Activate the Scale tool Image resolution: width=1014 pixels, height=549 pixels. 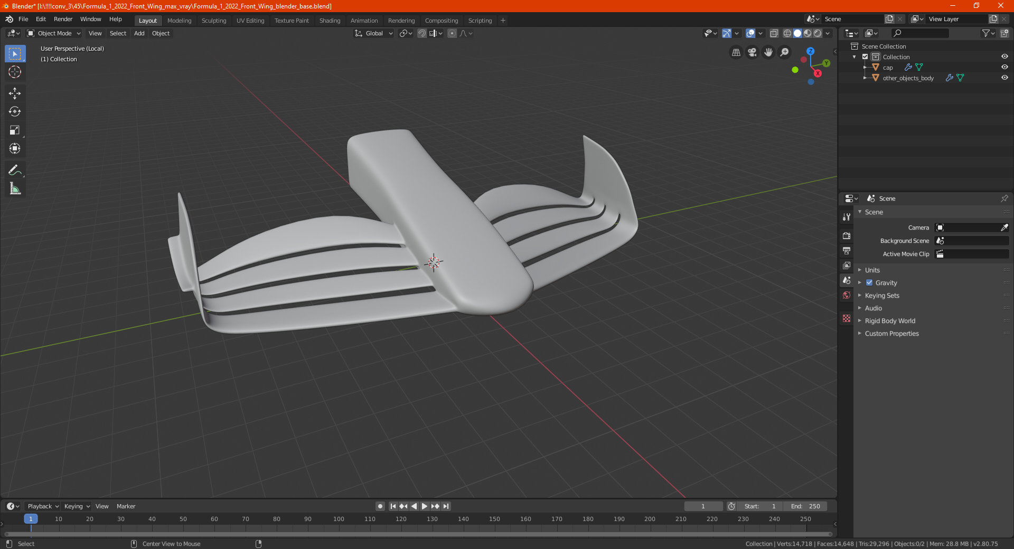(x=15, y=130)
